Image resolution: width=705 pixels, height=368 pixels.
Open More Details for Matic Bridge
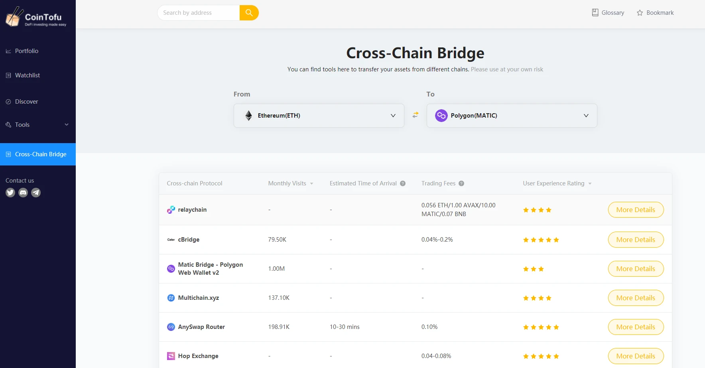(x=636, y=269)
